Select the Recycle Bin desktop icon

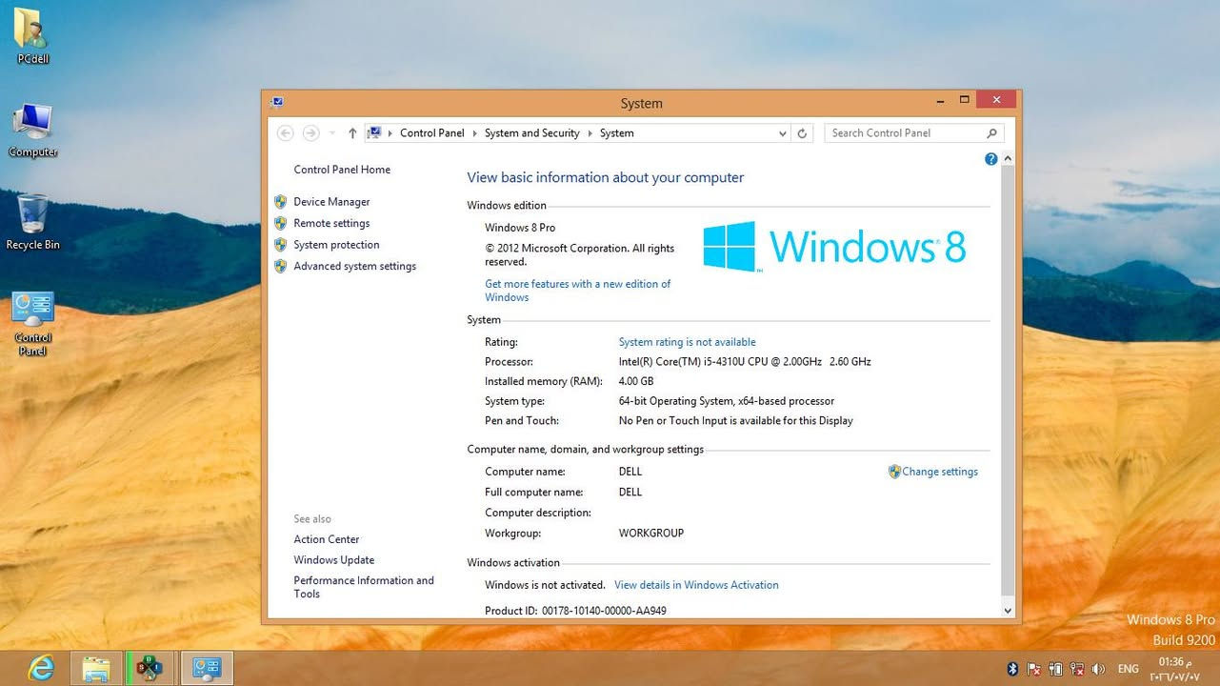[32, 222]
